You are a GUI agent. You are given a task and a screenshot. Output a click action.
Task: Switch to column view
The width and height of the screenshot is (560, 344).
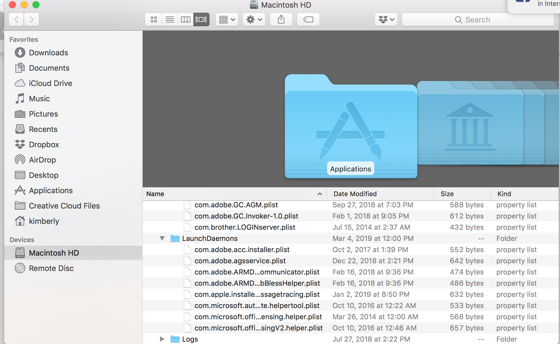185,20
